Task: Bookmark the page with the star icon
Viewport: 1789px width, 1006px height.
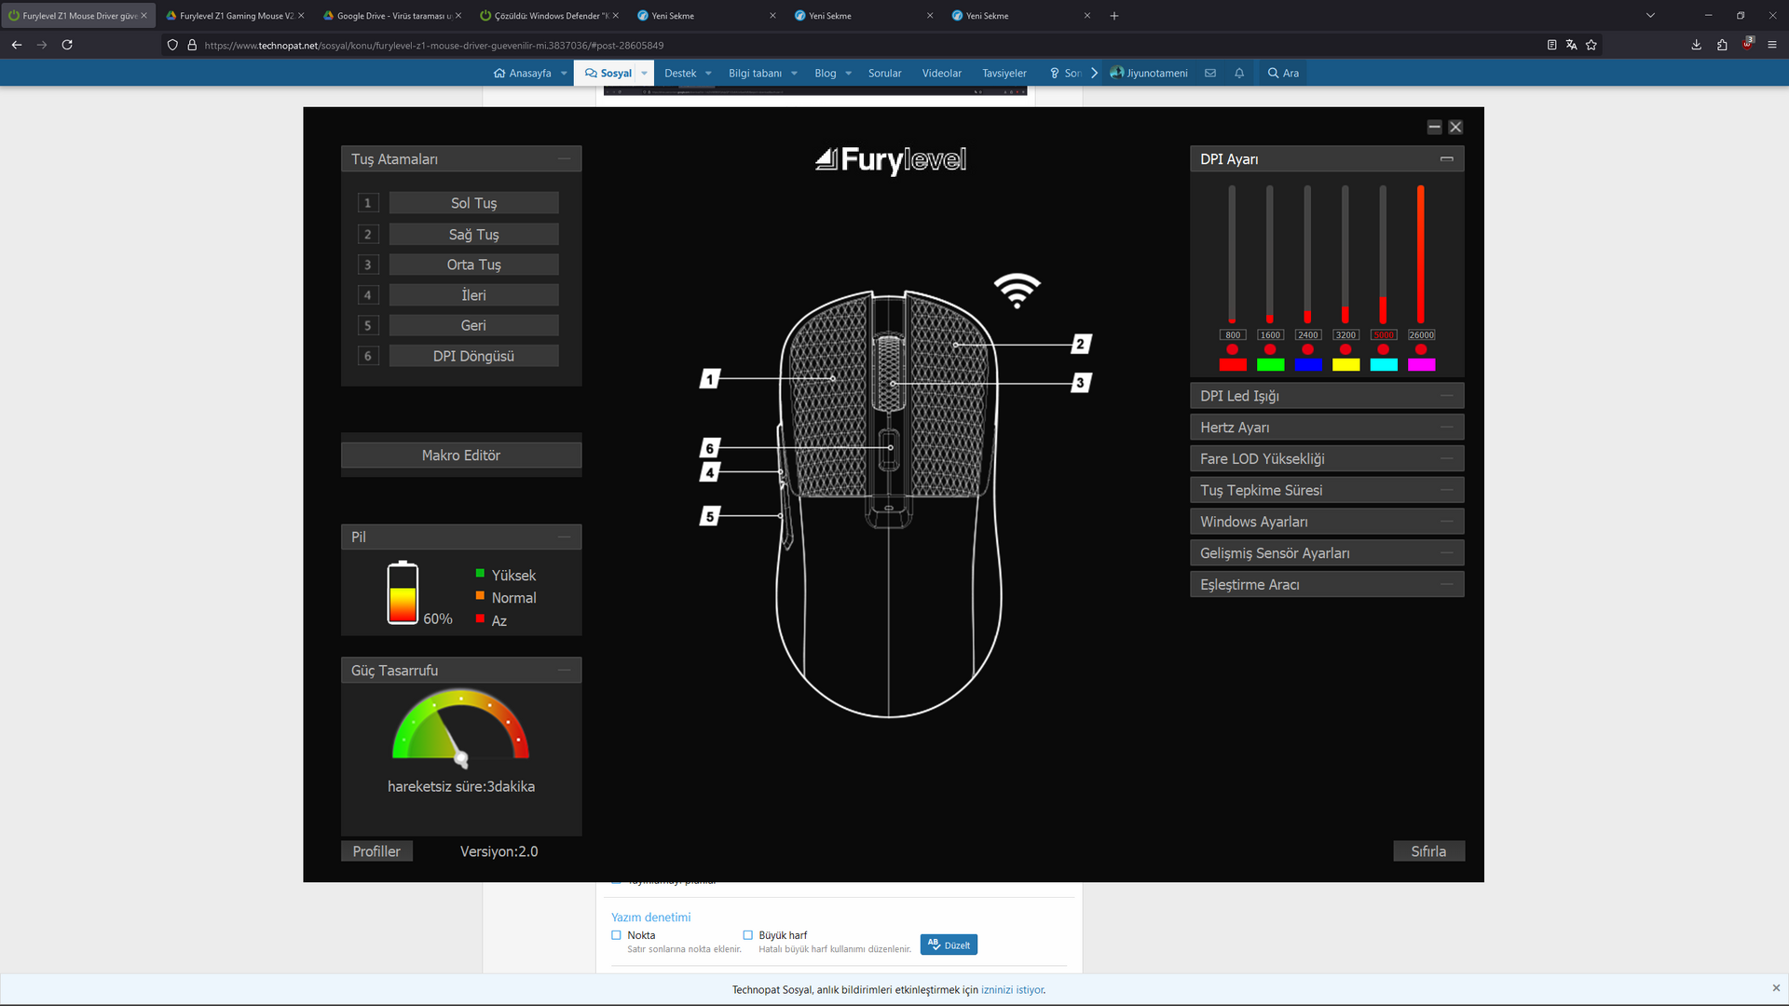Action: (1591, 45)
